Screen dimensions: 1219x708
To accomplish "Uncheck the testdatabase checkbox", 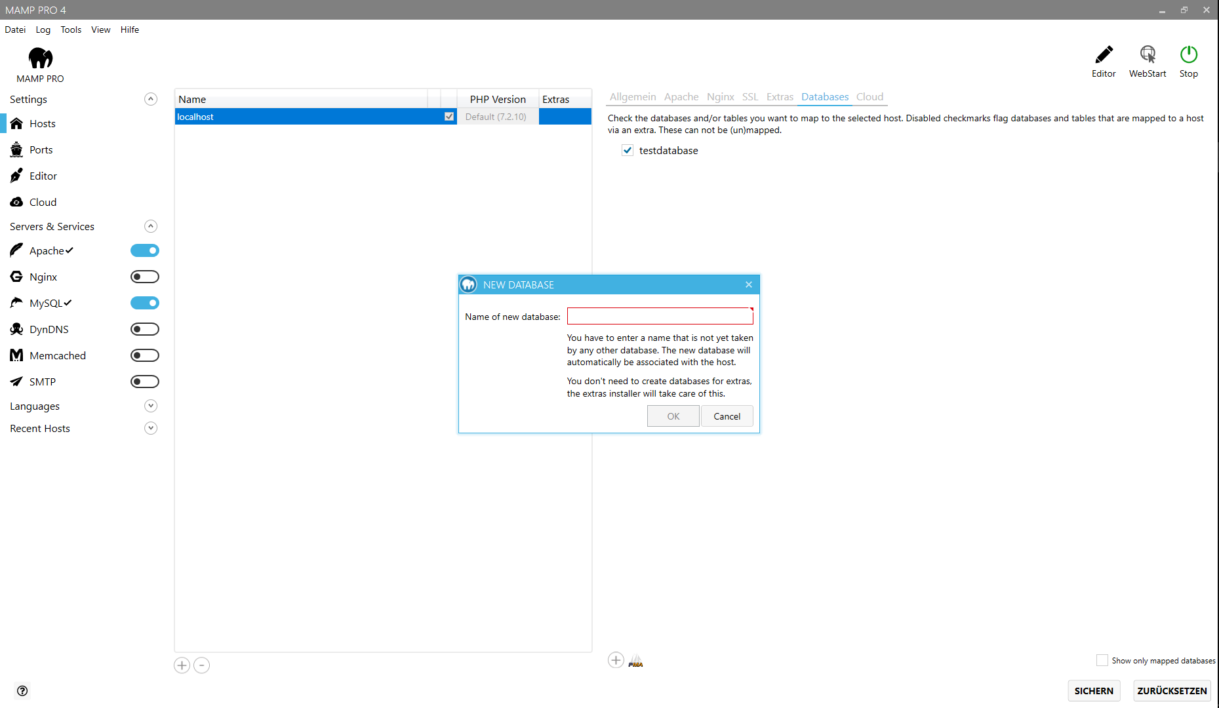I will (x=628, y=150).
